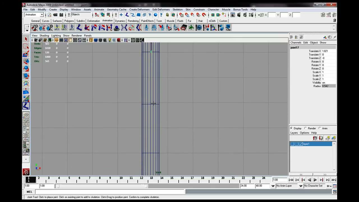Go to end of playback range
This screenshot has height=202, width=359.
[x=333, y=180]
